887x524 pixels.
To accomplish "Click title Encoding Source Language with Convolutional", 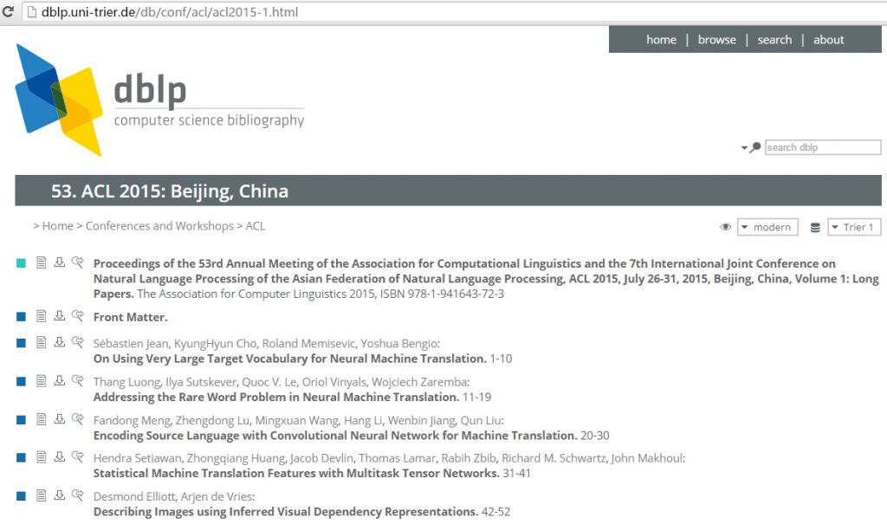I will (x=335, y=436).
